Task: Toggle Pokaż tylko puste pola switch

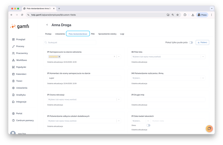Action: tap(191, 43)
